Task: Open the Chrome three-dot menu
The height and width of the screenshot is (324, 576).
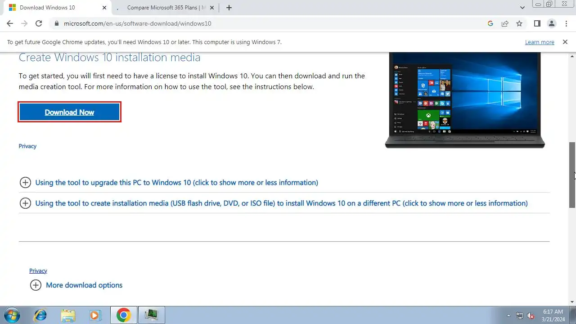Action: click(566, 23)
